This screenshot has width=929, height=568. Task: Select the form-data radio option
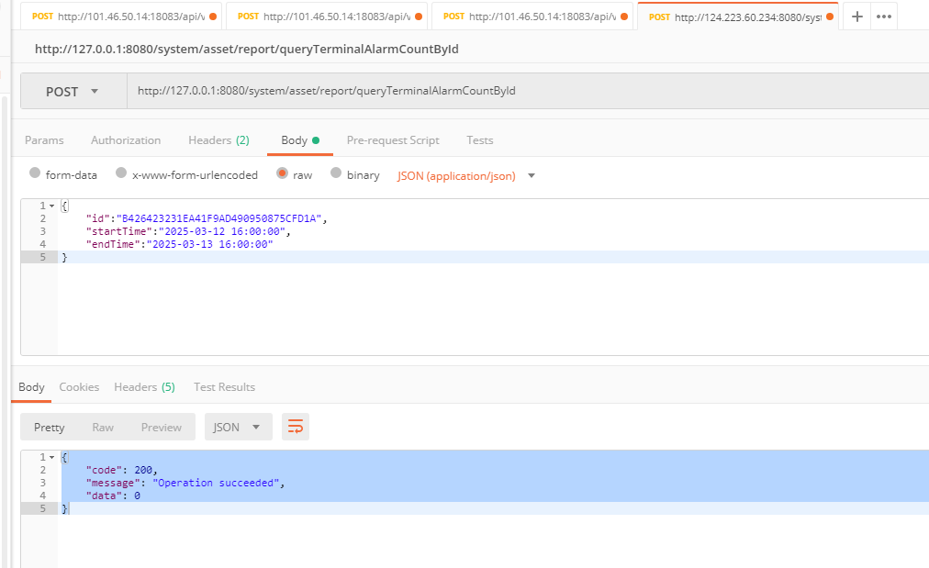coord(35,173)
